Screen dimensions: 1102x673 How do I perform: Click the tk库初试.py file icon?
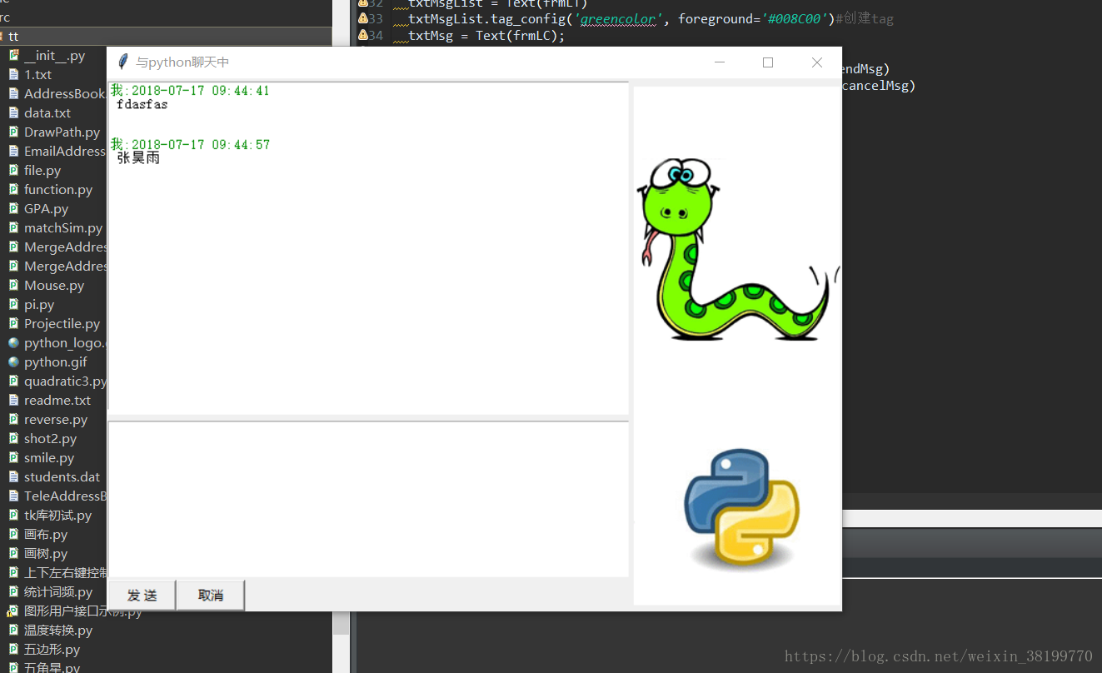tap(13, 515)
